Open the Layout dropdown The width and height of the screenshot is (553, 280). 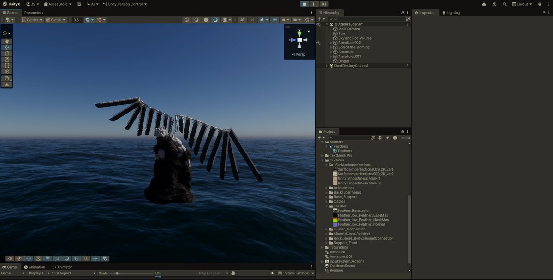(522, 4)
